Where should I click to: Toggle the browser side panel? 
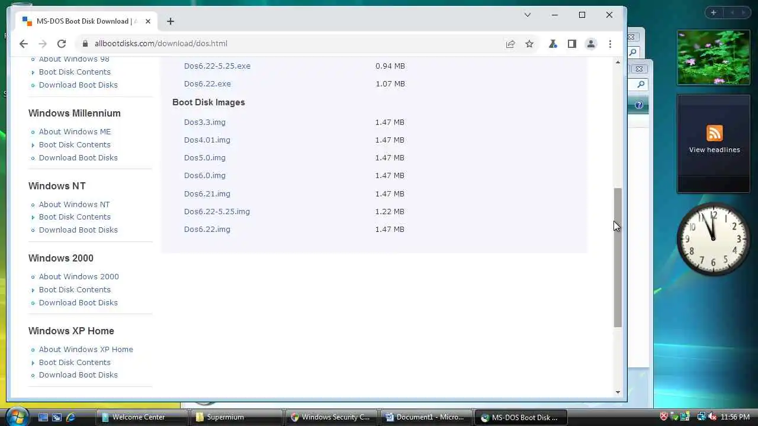click(571, 44)
